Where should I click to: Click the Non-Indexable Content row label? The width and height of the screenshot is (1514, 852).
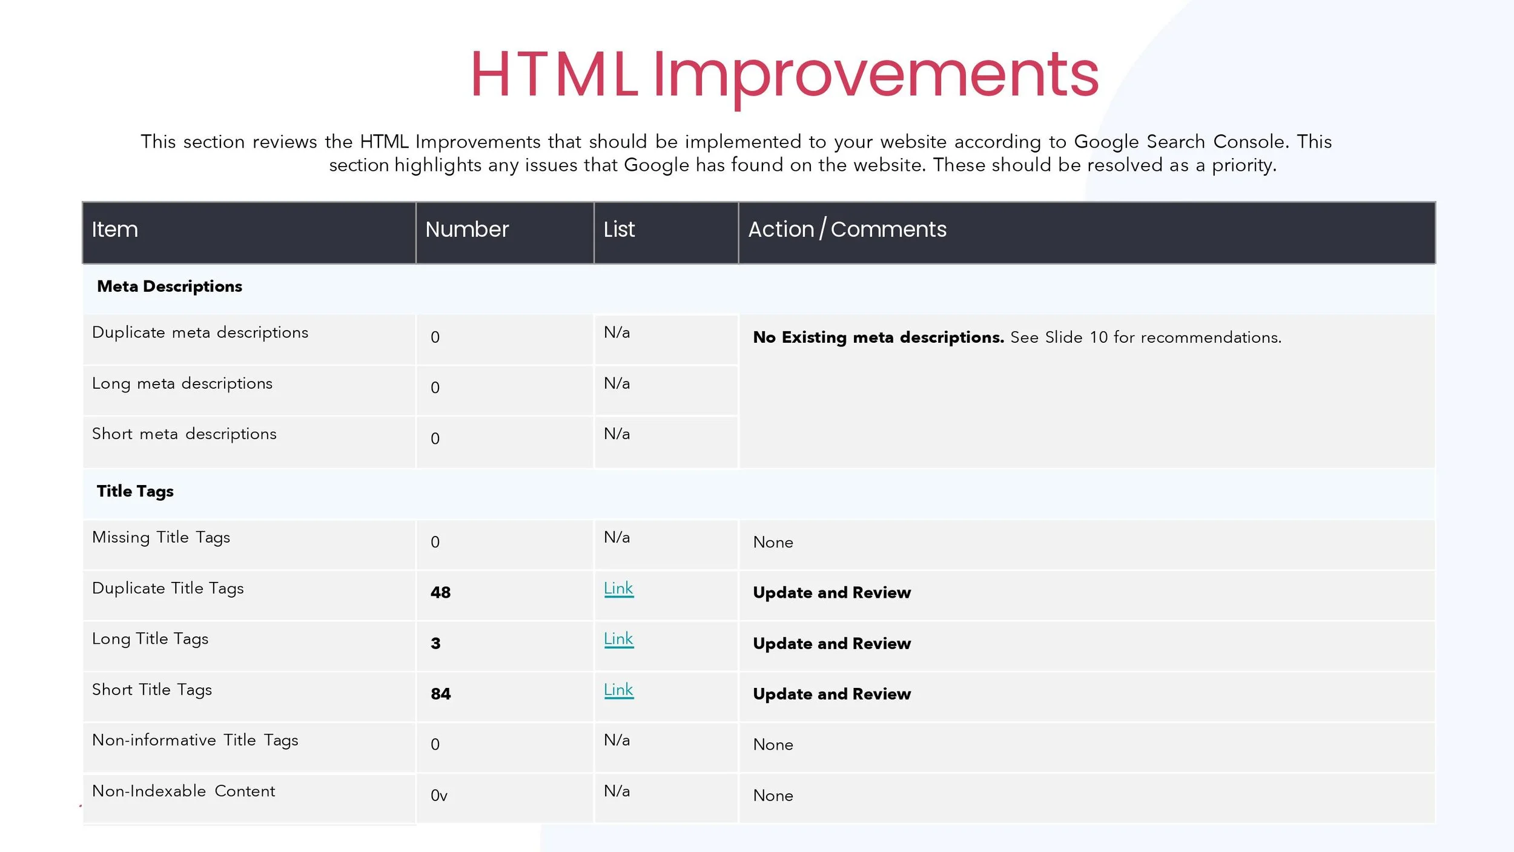click(183, 791)
